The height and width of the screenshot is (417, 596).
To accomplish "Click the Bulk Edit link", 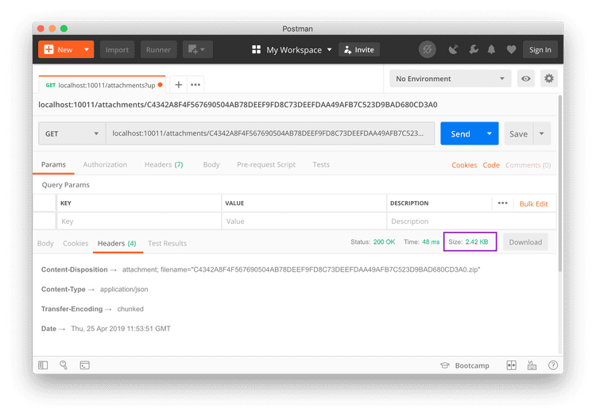I will click(x=534, y=204).
